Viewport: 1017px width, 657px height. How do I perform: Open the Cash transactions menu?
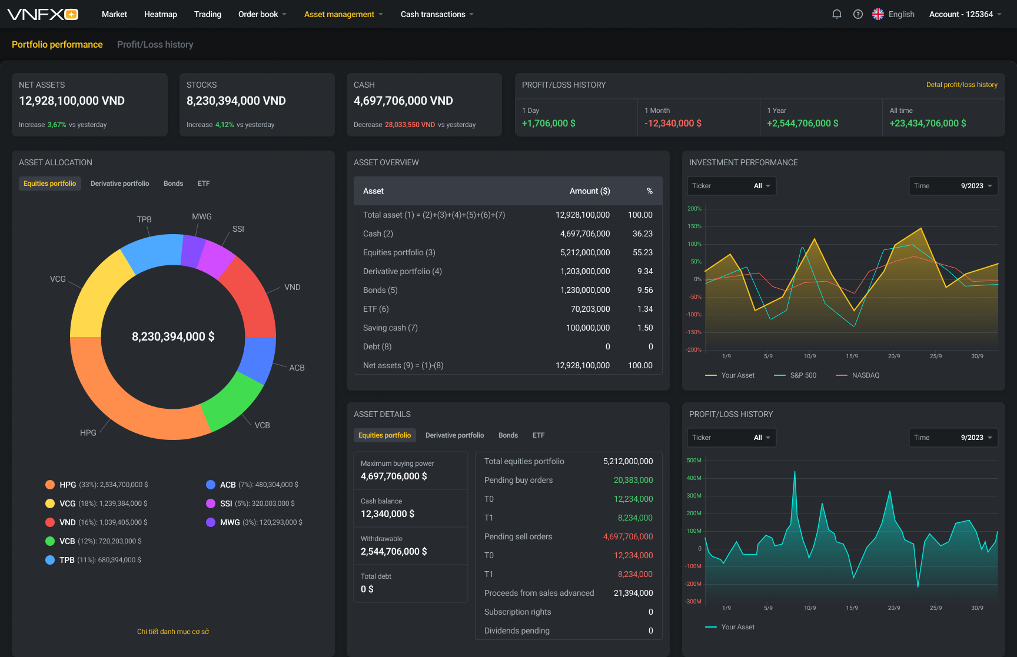[436, 14]
